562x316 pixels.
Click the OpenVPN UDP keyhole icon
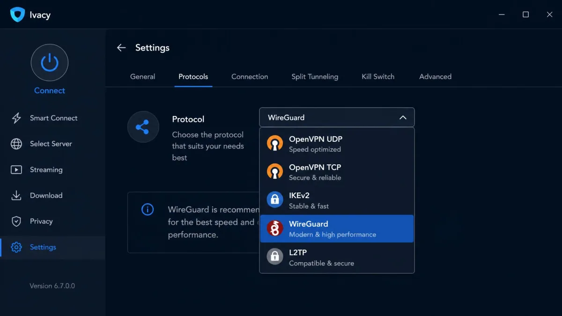[x=275, y=143]
